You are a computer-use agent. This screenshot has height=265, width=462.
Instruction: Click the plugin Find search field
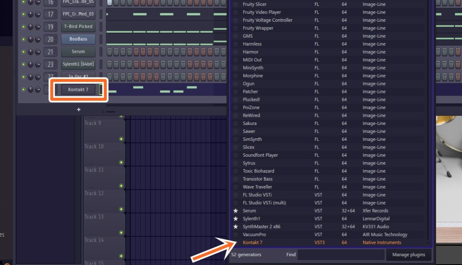(341, 255)
